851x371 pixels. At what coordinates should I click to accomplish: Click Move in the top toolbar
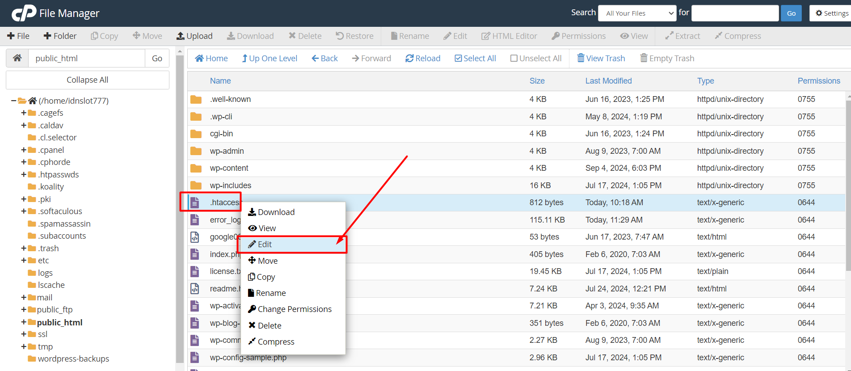pos(147,36)
